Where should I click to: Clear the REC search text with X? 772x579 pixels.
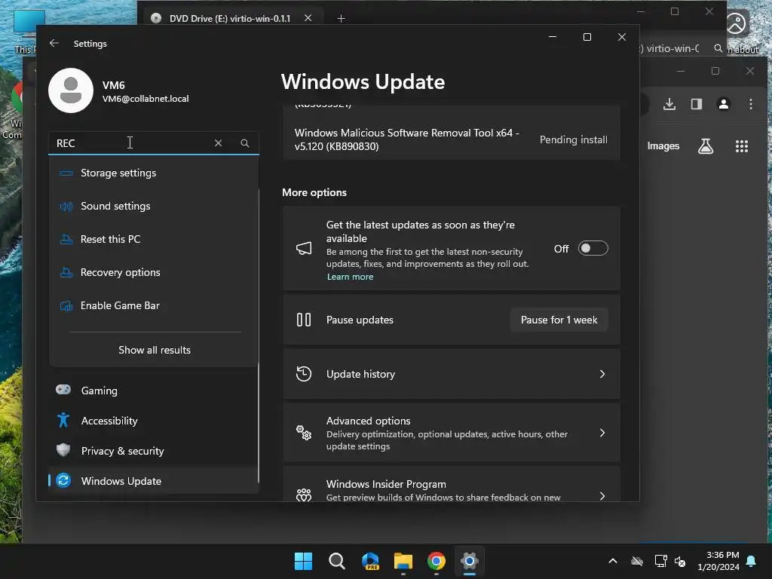pyautogui.click(x=218, y=142)
